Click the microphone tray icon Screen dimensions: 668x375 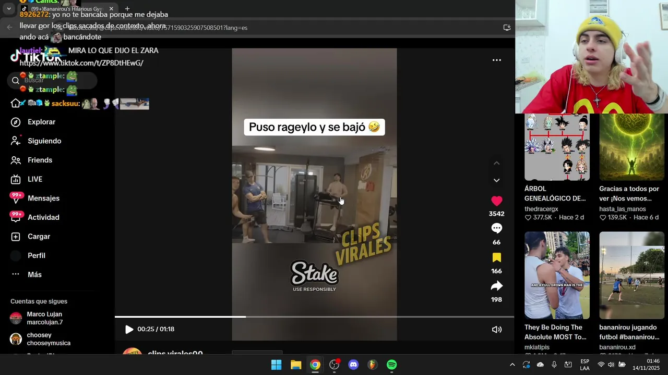(x=554, y=365)
